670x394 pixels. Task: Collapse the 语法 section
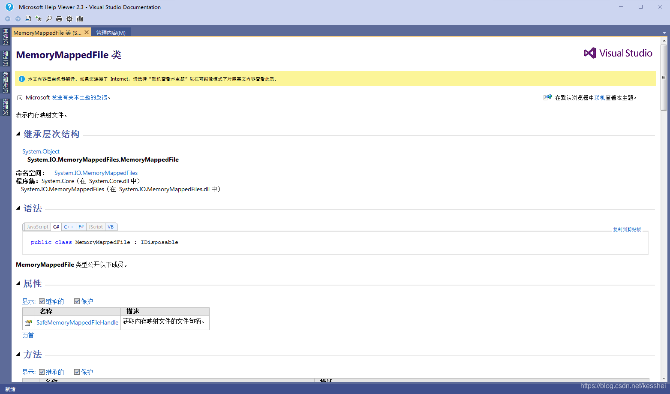[x=18, y=208]
